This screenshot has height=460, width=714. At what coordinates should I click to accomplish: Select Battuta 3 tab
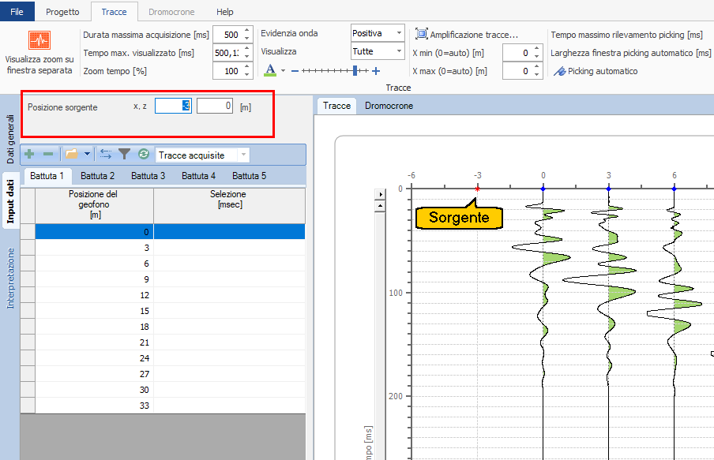pyautogui.click(x=148, y=176)
